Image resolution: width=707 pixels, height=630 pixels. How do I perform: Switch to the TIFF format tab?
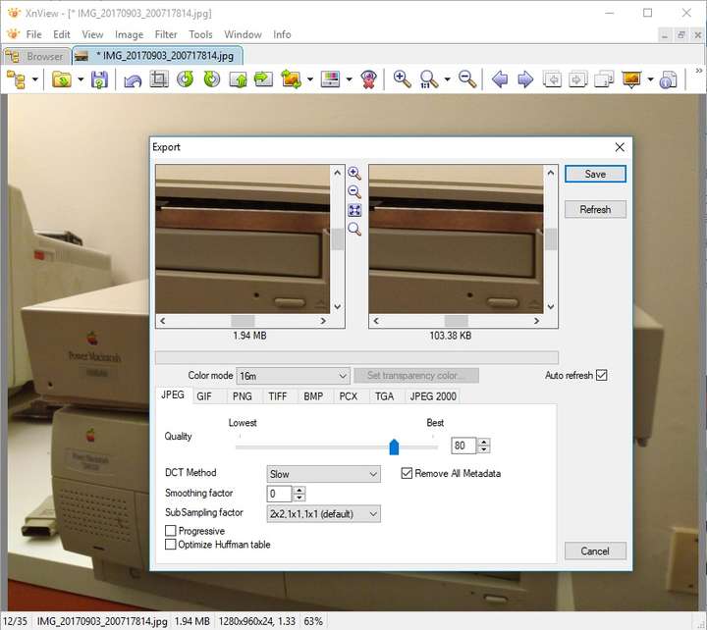pos(277,396)
